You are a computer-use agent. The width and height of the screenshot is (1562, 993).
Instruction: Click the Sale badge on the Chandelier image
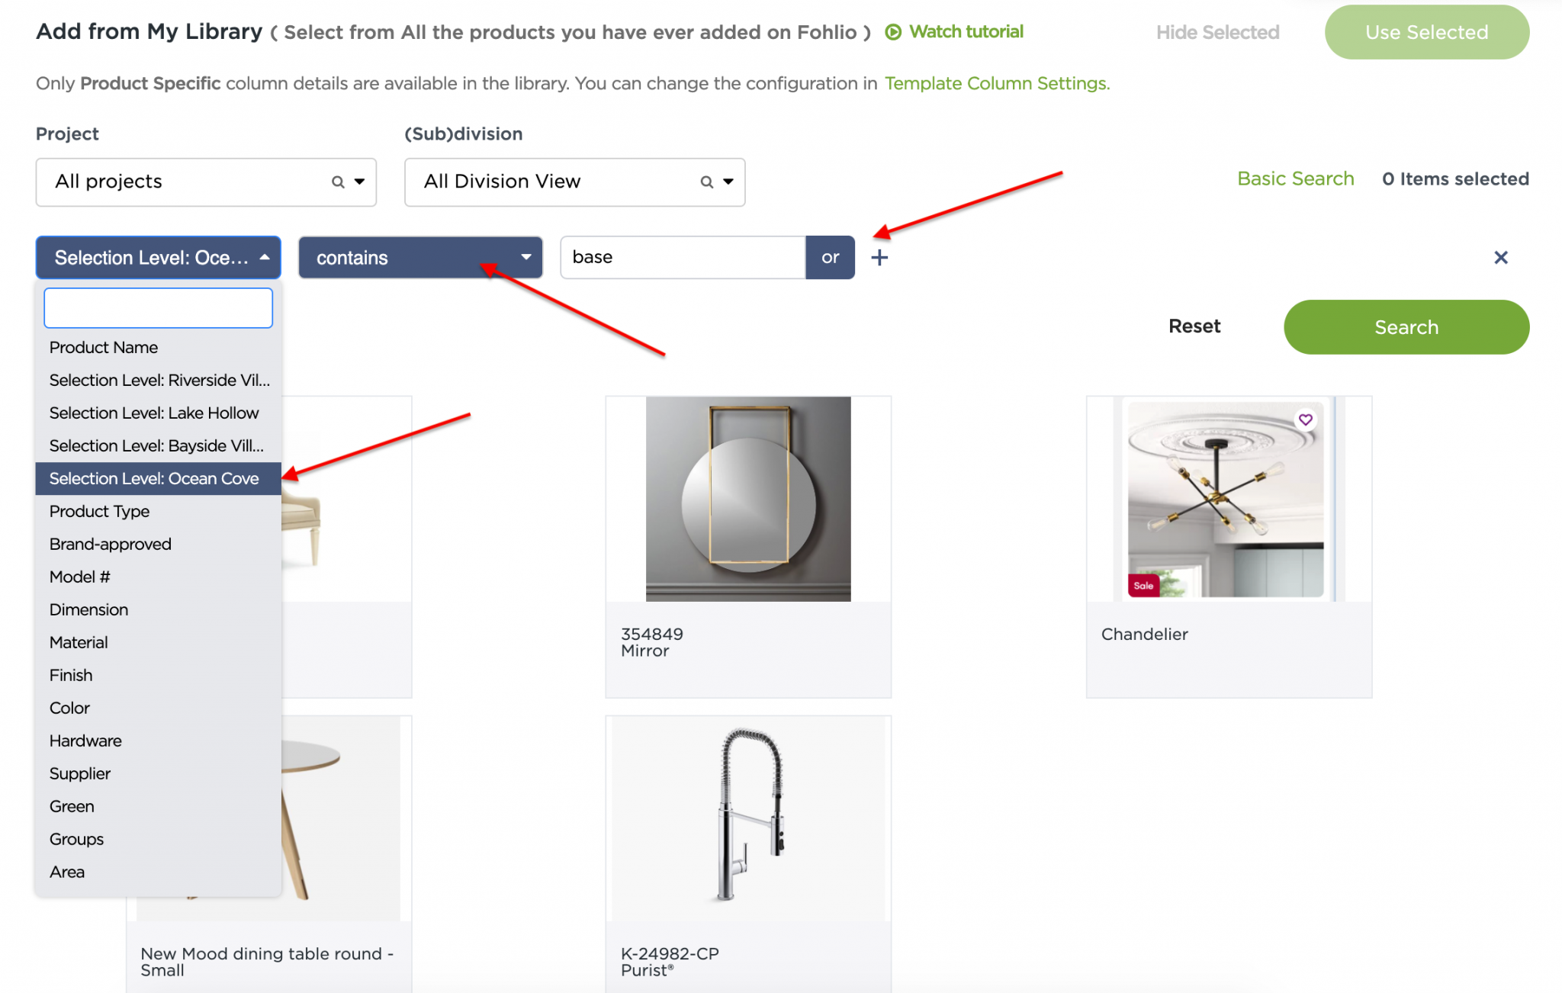1143,586
